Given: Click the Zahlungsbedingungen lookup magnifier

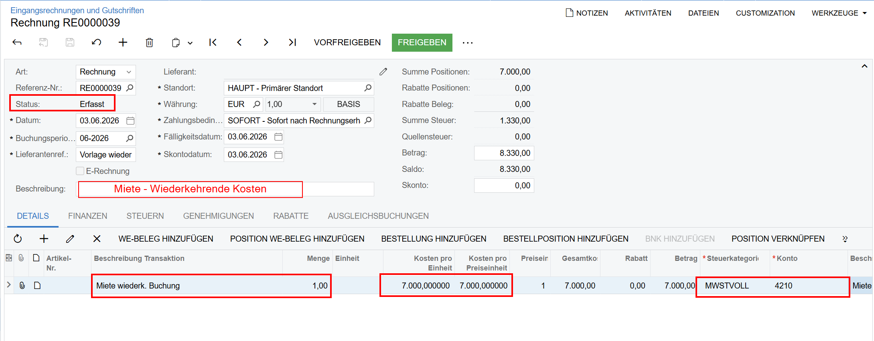Looking at the screenshot, I should click(x=368, y=120).
